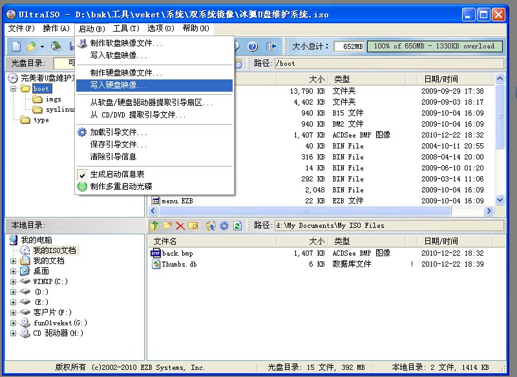Open the 工具(T) menu

pos(126,28)
